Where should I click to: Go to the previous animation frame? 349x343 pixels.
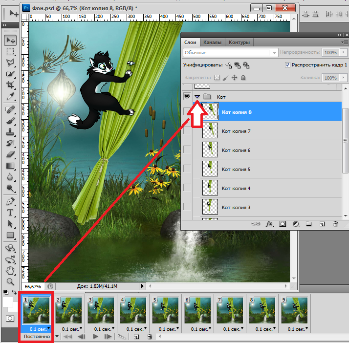tap(82, 337)
